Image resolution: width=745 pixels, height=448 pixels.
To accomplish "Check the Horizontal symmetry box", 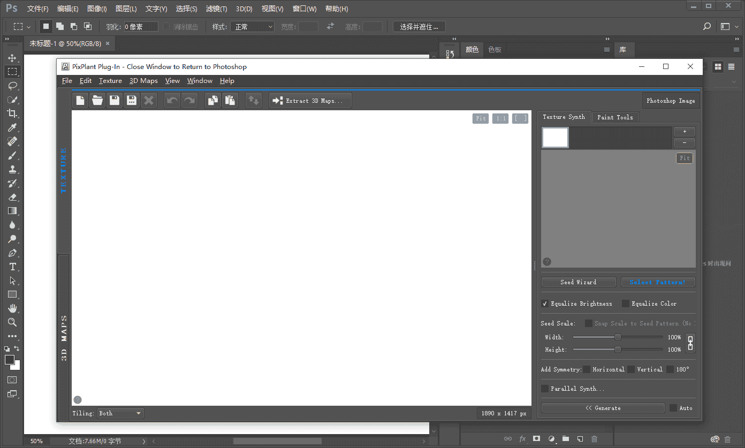I will (x=587, y=369).
